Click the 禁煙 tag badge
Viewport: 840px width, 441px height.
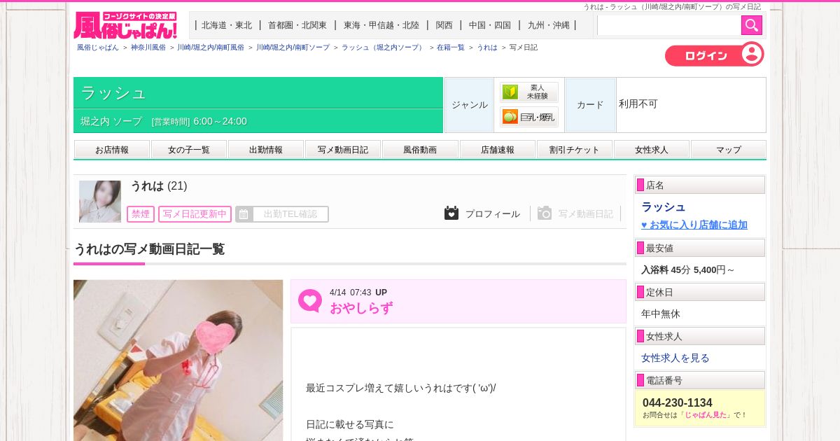coord(141,214)
